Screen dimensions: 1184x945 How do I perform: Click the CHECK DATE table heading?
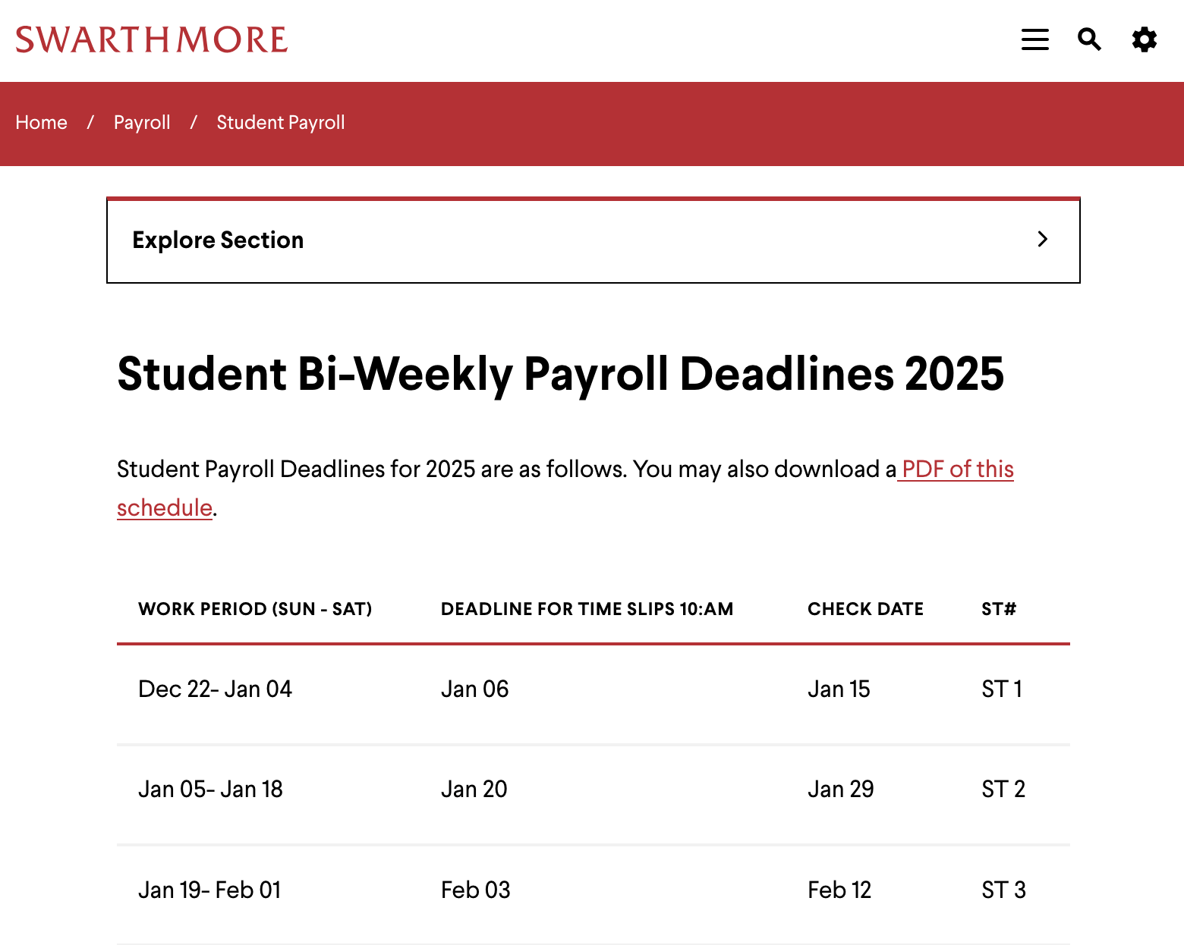point(866,609)
